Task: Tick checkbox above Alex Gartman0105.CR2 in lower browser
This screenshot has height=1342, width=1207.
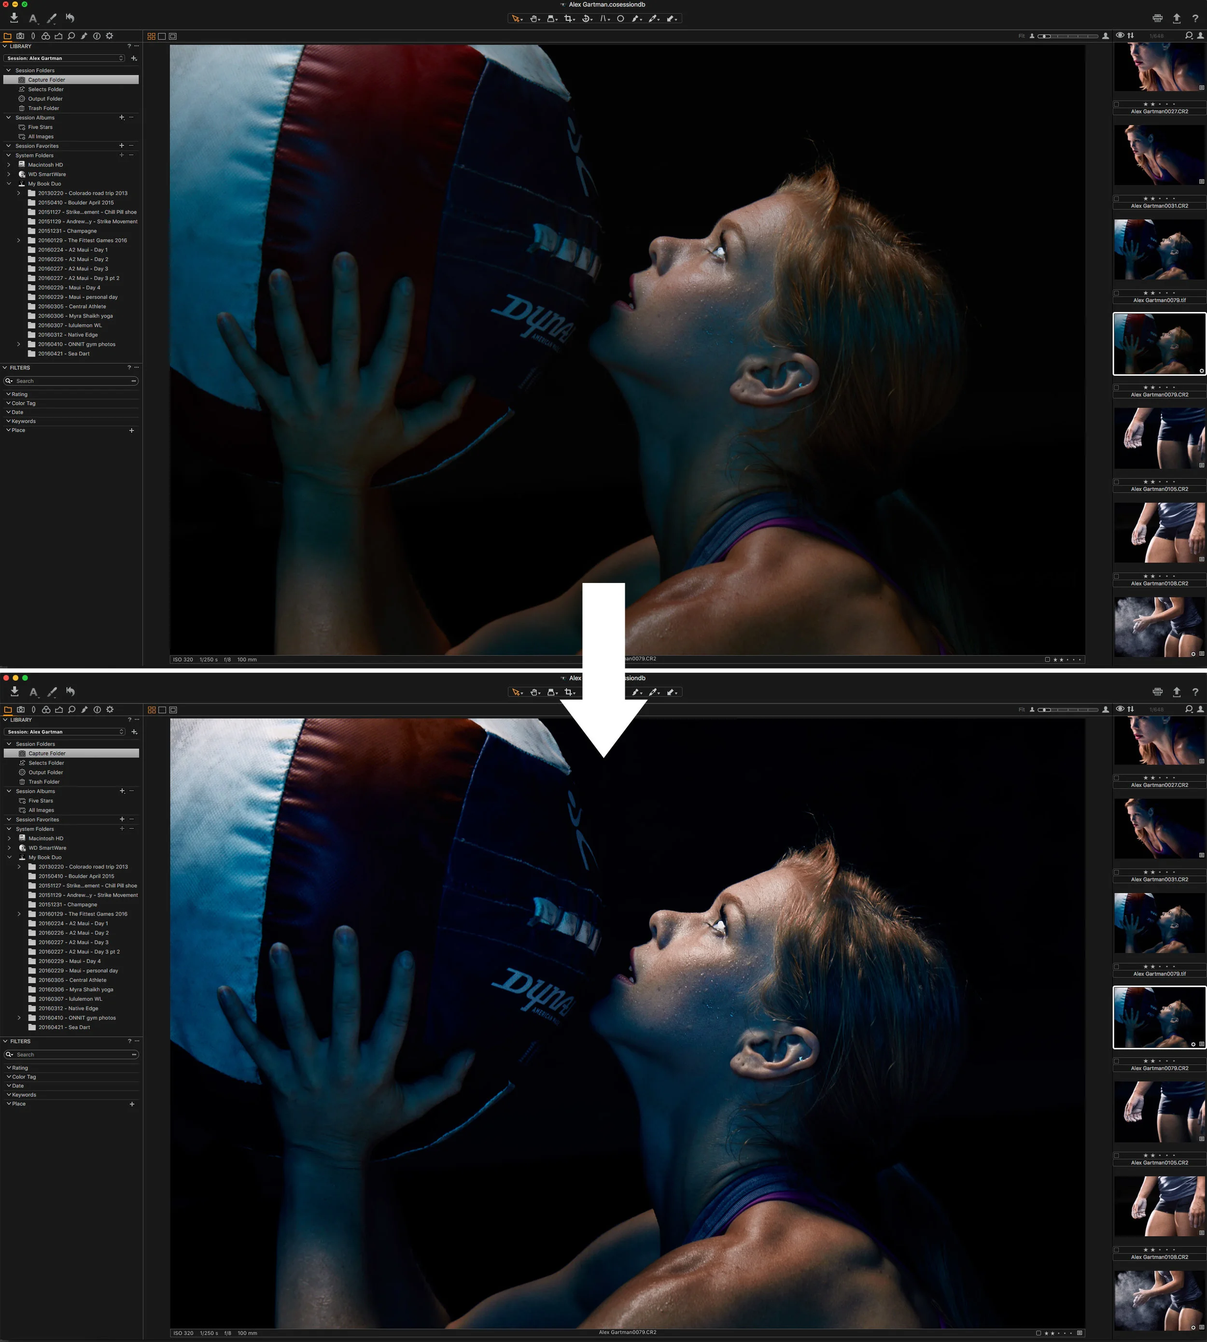Action: pos(1117,1156)
